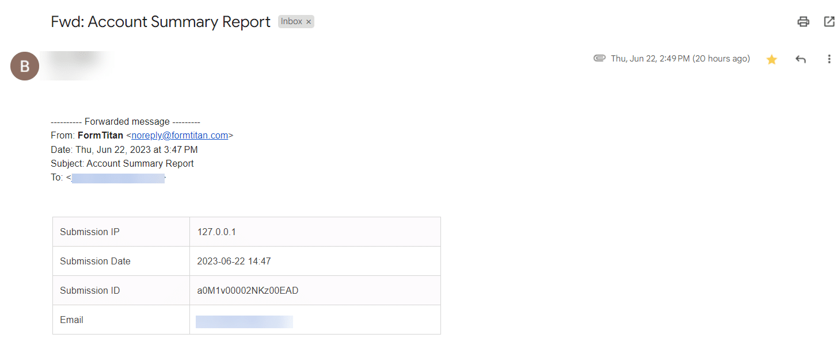Image resolution: width=840 pixels, height=342 pixels.
Task: Click the paperclip attachment icon
Action: 599,59
